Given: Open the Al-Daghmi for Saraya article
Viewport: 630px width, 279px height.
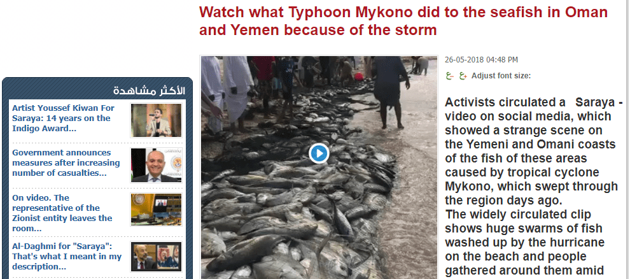Looking at the screenshot, I should tap(67, 257).
